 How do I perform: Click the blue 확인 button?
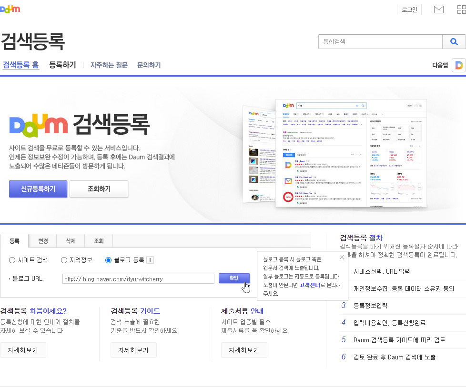click(234, 278)
